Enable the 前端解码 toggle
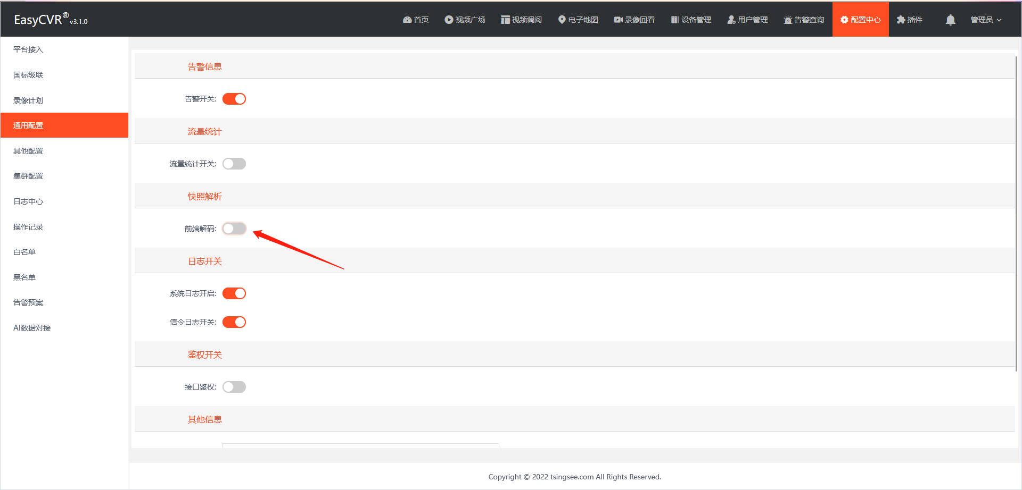 coord(234,229)
